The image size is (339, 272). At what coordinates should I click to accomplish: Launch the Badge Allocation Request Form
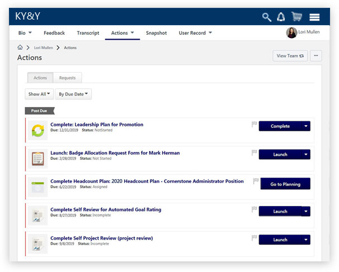(280, 154)
